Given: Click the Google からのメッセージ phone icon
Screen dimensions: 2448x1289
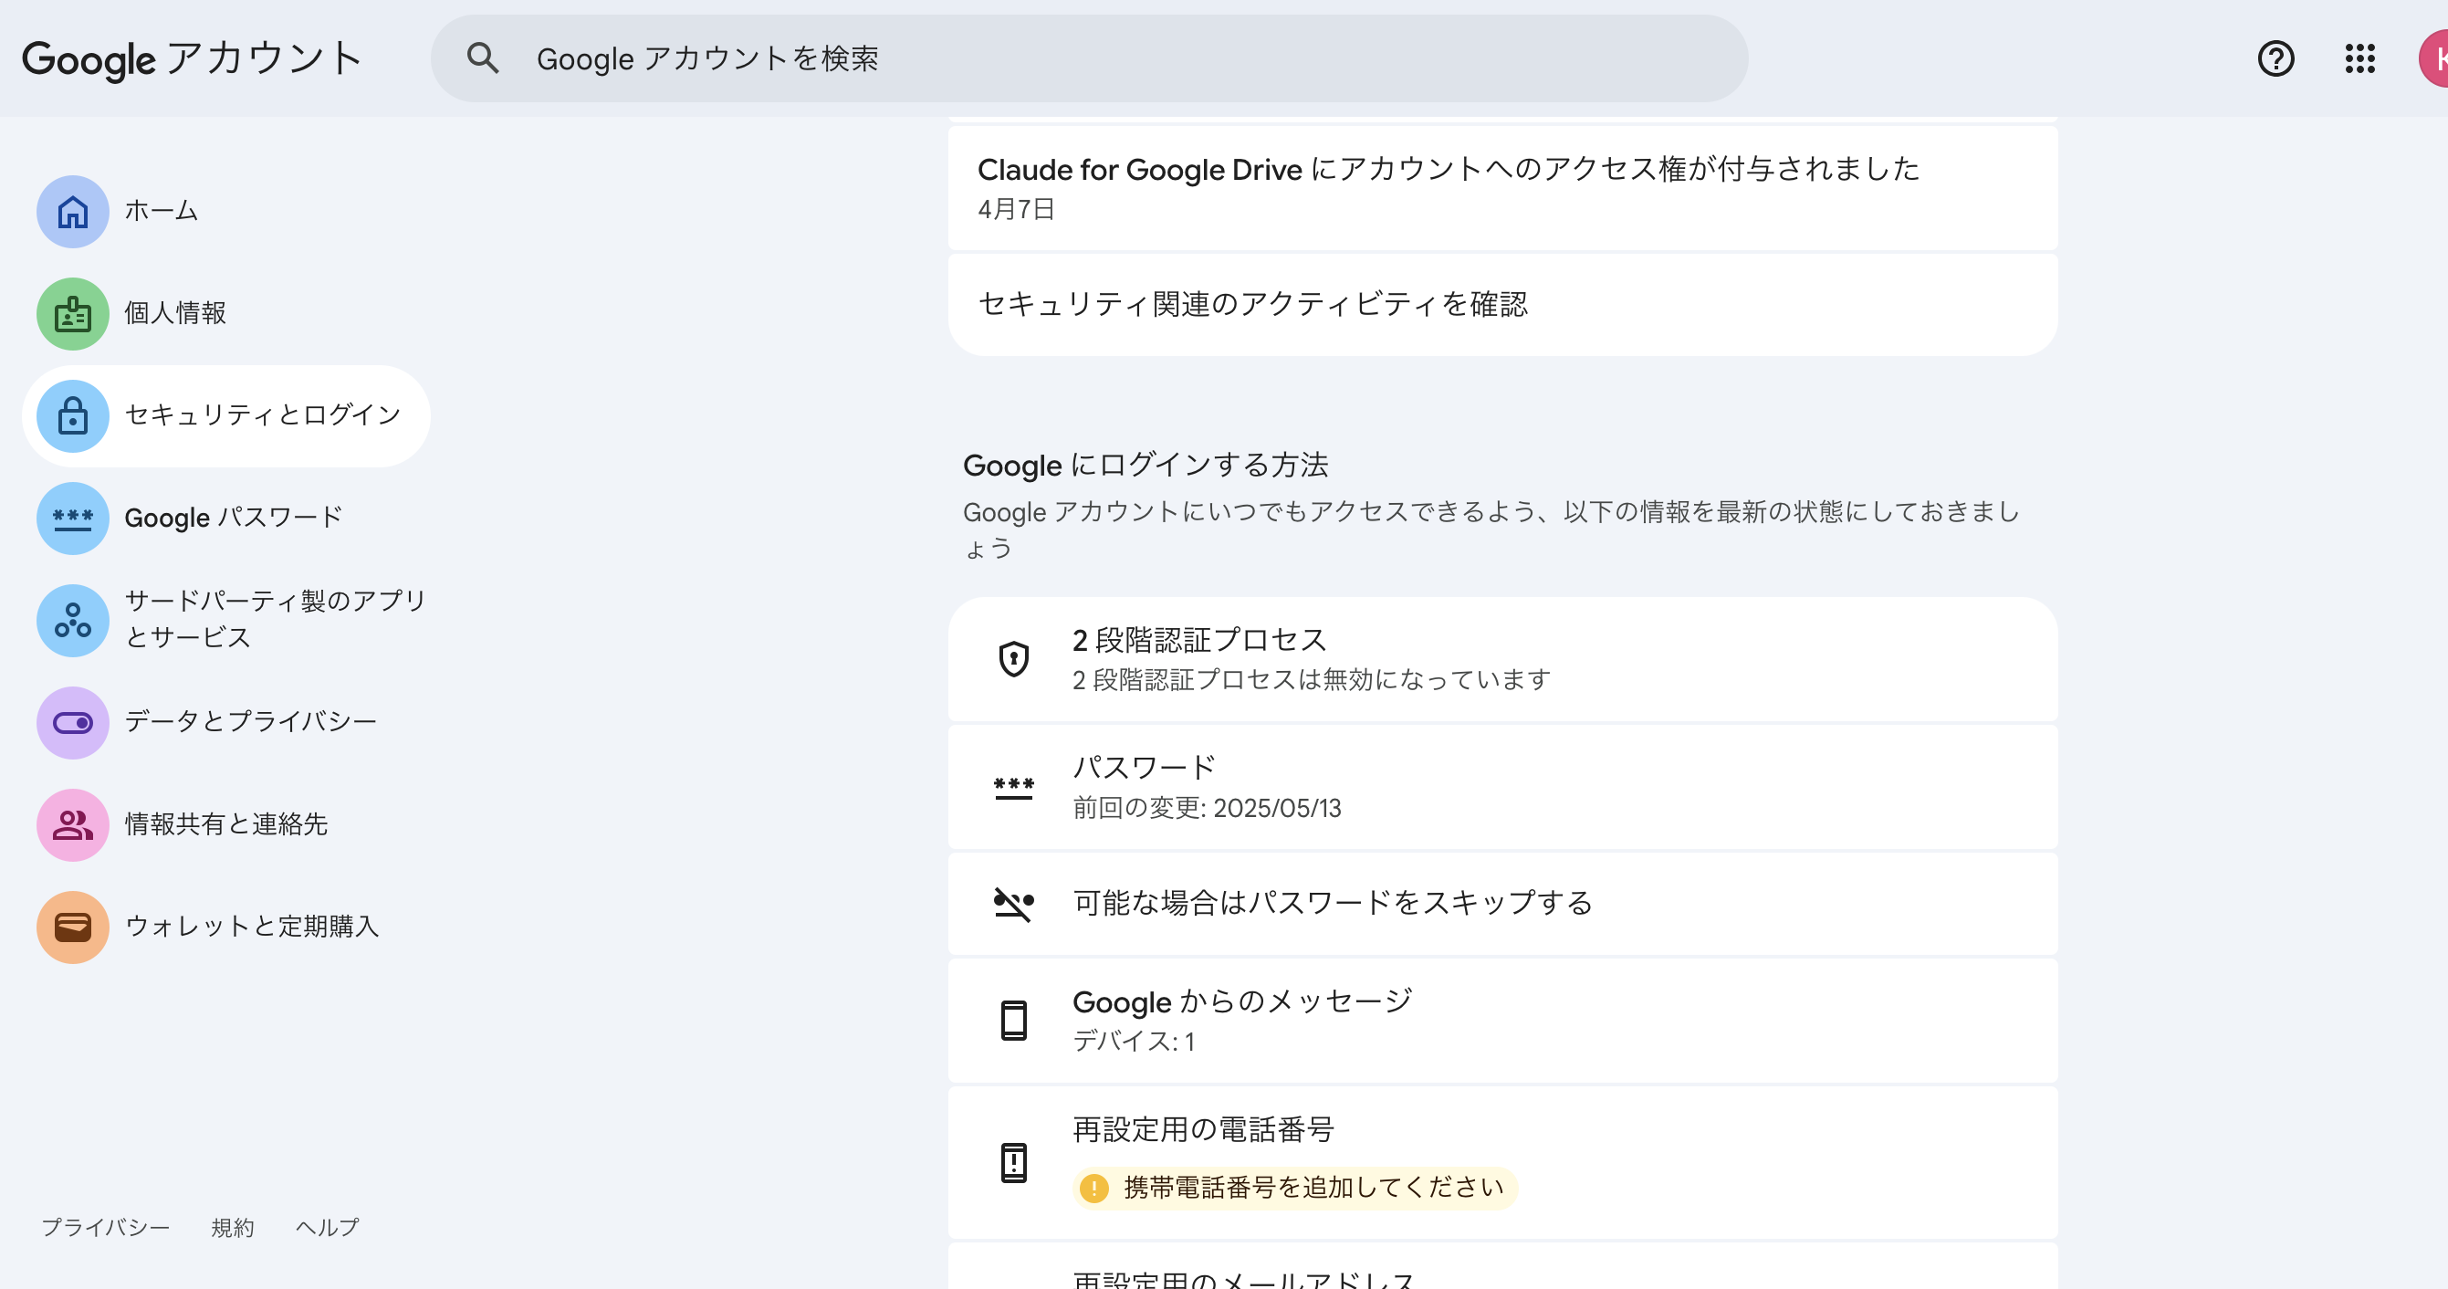Looking at the screenshot, I should pyautogui.click(x=1013, y=1020).
